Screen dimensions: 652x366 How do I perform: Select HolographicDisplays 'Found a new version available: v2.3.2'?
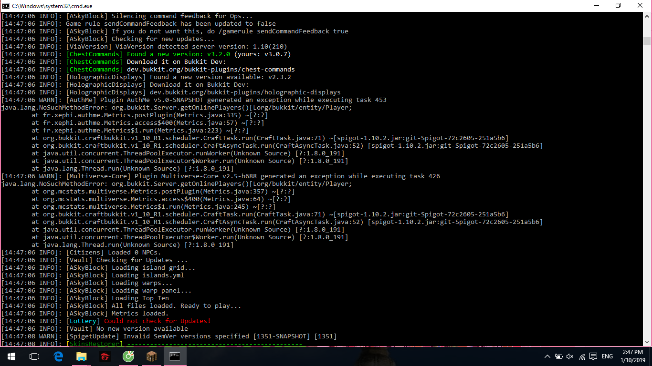click(x=221, y=77)
